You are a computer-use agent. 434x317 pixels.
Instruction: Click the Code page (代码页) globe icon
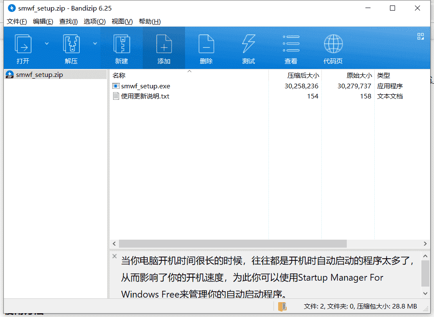(333, 44)
